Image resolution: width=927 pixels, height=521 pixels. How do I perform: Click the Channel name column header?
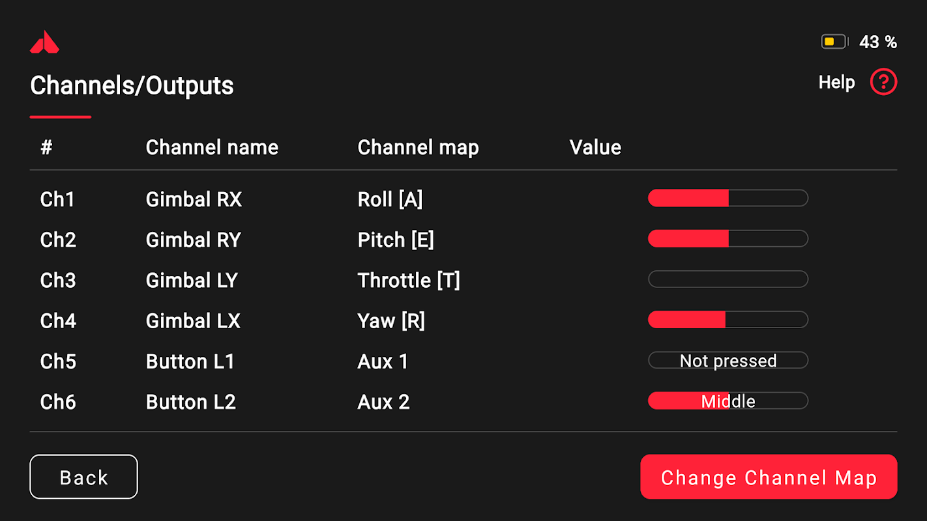pyautogui.click(x=212, y=148)
